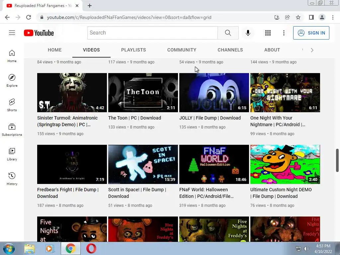Viewport: 340px width, 255px height.
Task: Open Windows Media Player from taskbar
Action: pos(50,248)
